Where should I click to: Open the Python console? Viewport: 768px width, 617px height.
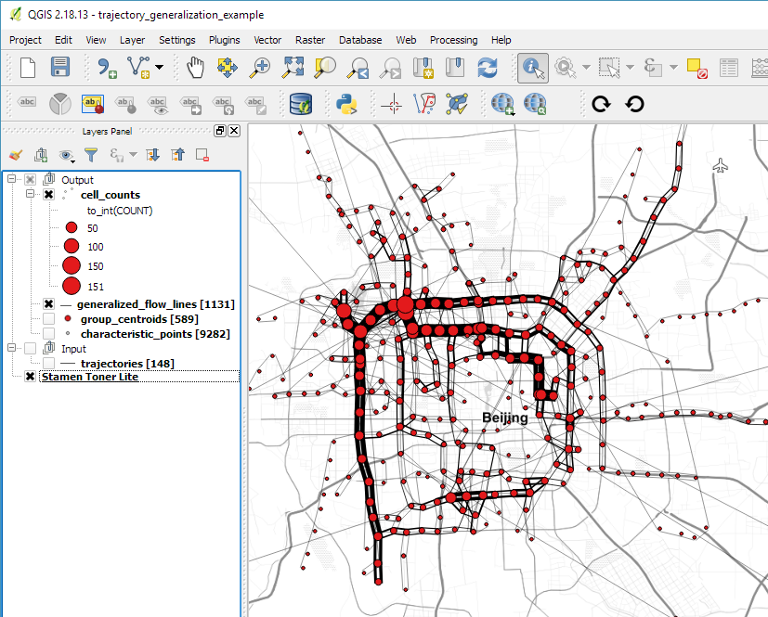tap(347, 104)
